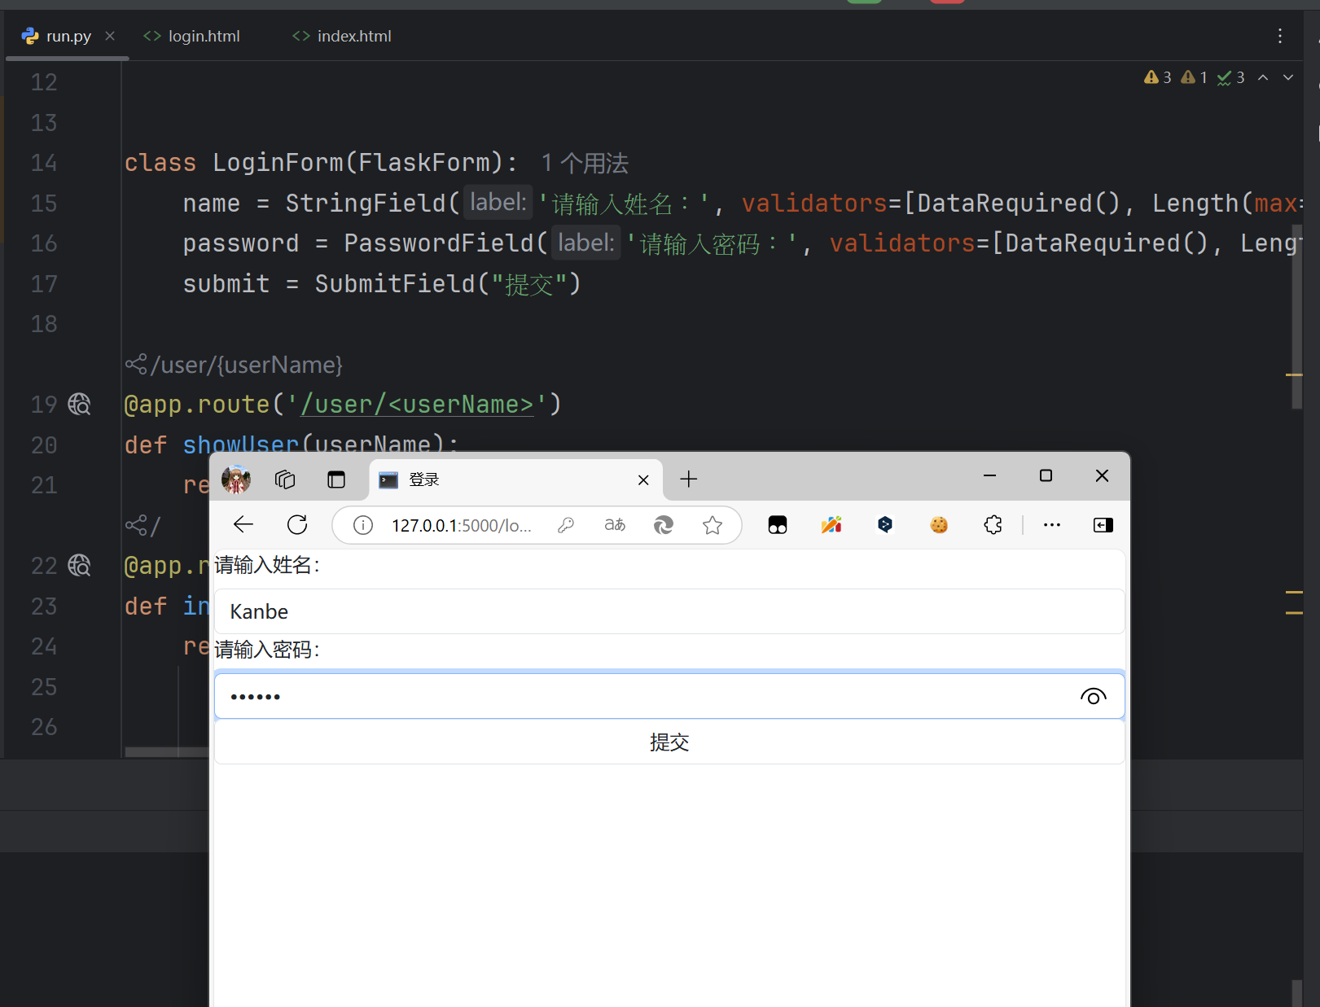Open the browser profile avatar
This screenshot has height=1007, width=1320.
236,479
